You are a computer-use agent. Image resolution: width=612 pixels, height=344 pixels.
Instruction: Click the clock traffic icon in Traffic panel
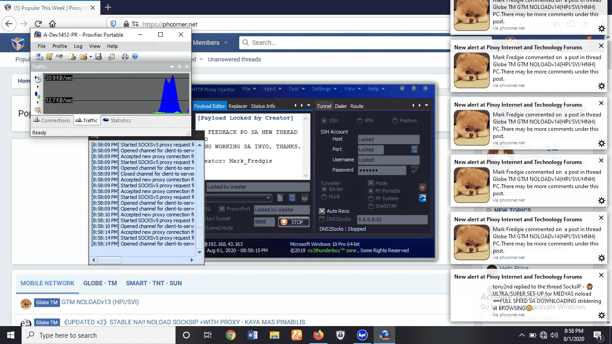tap(38, 79)
